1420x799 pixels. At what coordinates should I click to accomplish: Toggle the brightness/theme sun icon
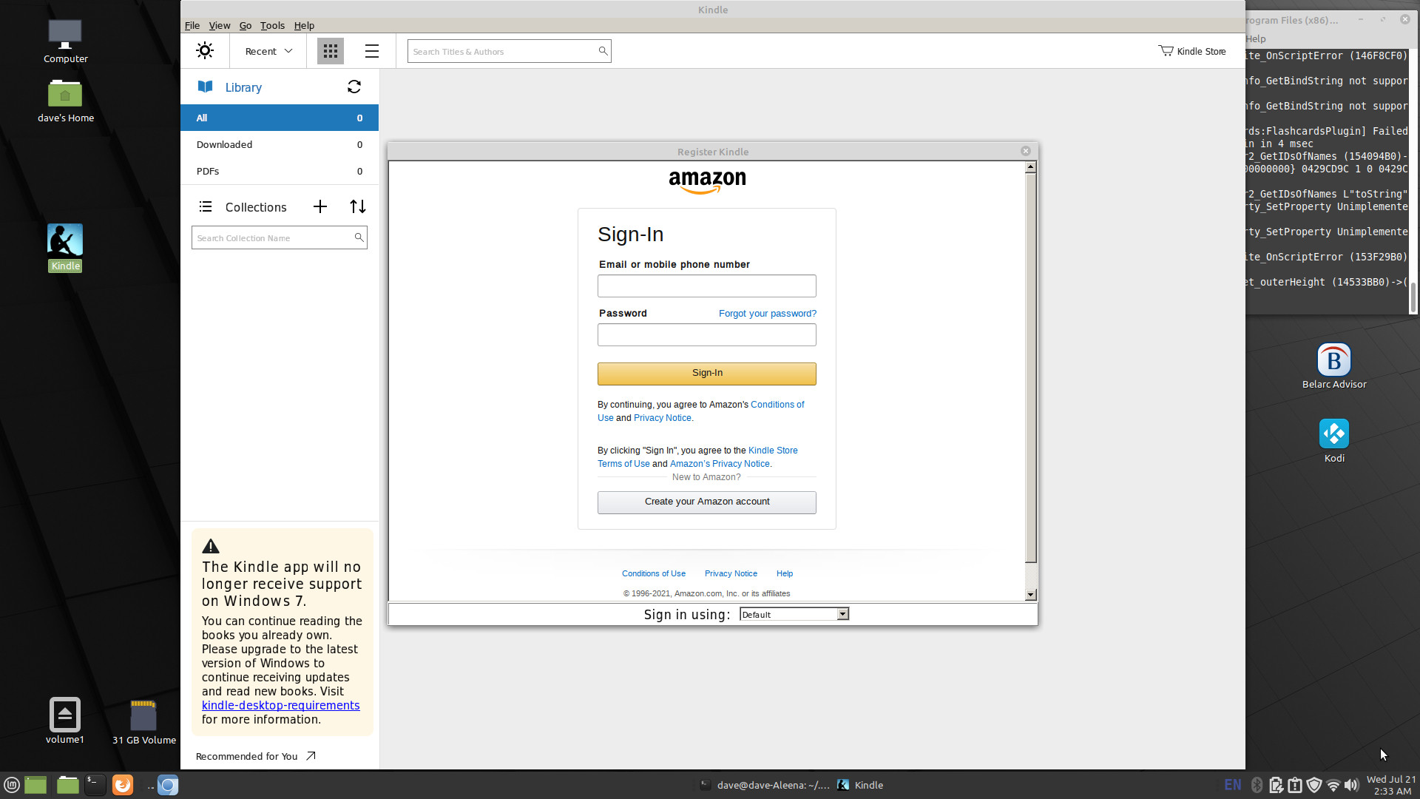click(205, 51)
